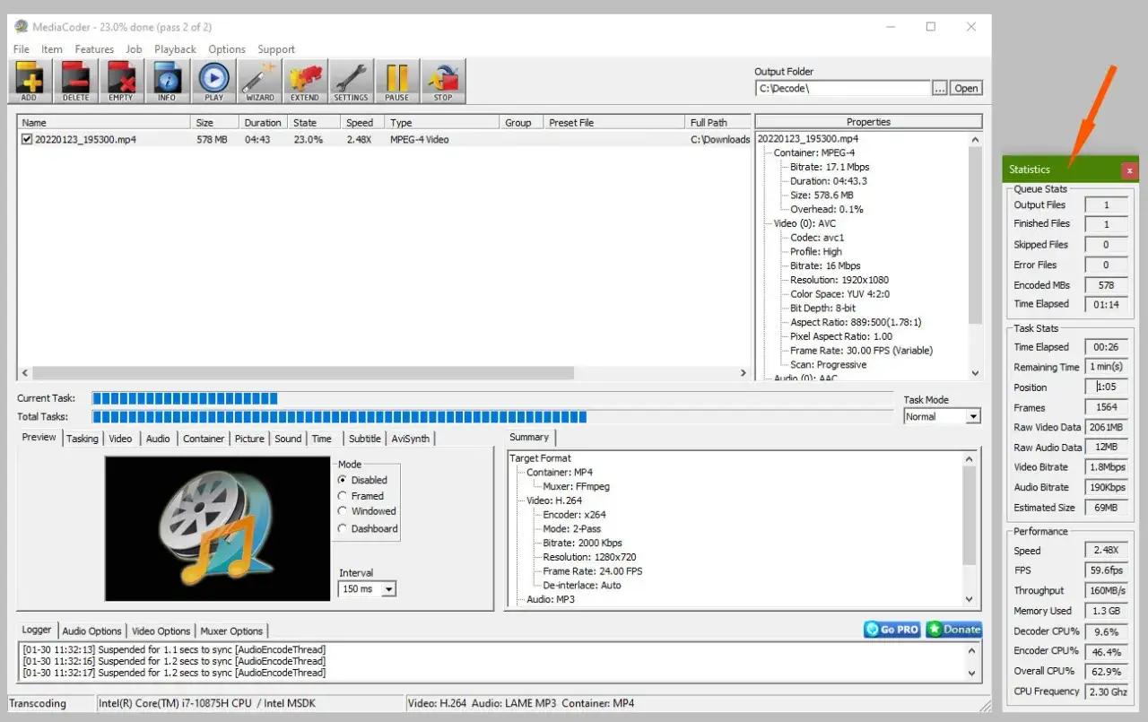
Task: Click the EMPTY list toolbar icon
Action: pos(121,82)
